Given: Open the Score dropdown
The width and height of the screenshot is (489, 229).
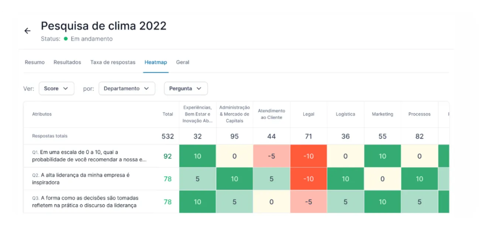Looking at the screenshot, I should pyautogui.click(x=57, y=89).
